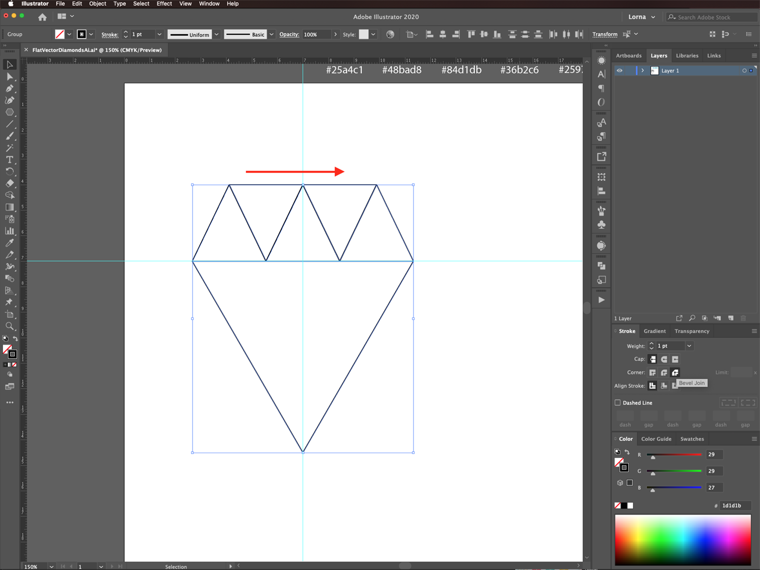
Task: Click the Opacity label link
Action: coord(289,34)
